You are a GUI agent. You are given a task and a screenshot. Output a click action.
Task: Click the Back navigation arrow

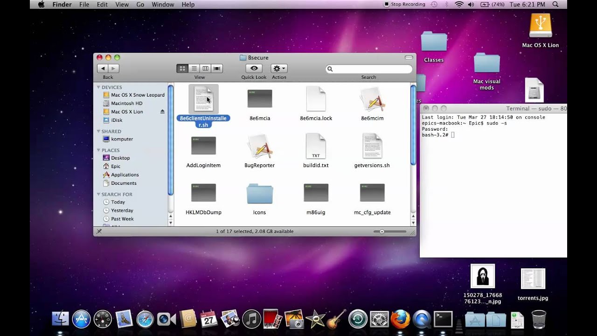[103, 69]
